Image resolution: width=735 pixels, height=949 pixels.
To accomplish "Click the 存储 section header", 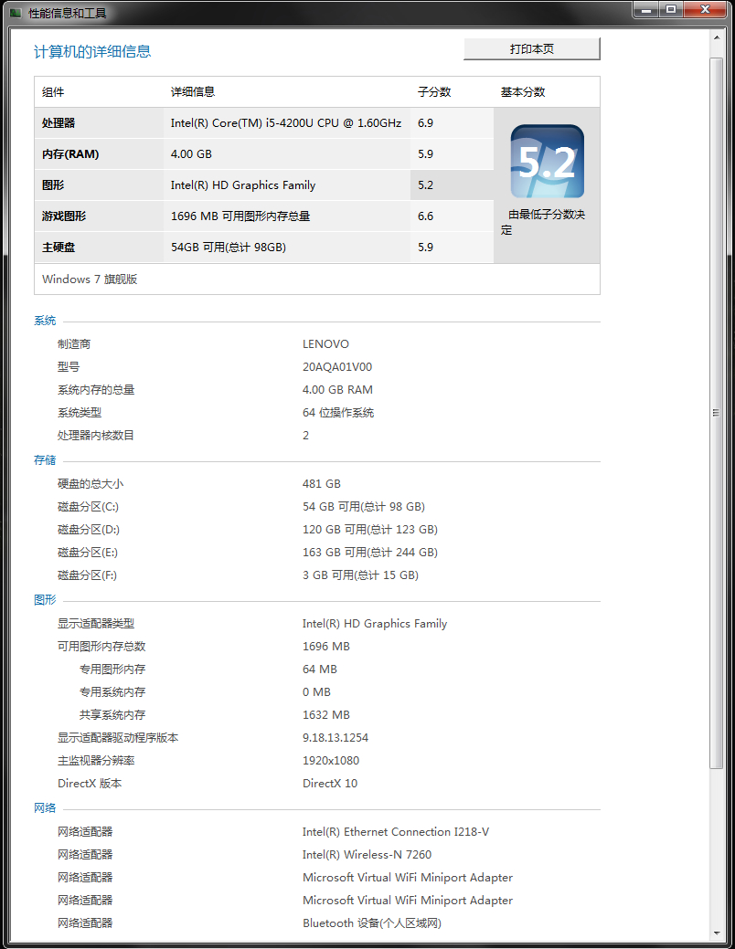I will tap(45, 460).
